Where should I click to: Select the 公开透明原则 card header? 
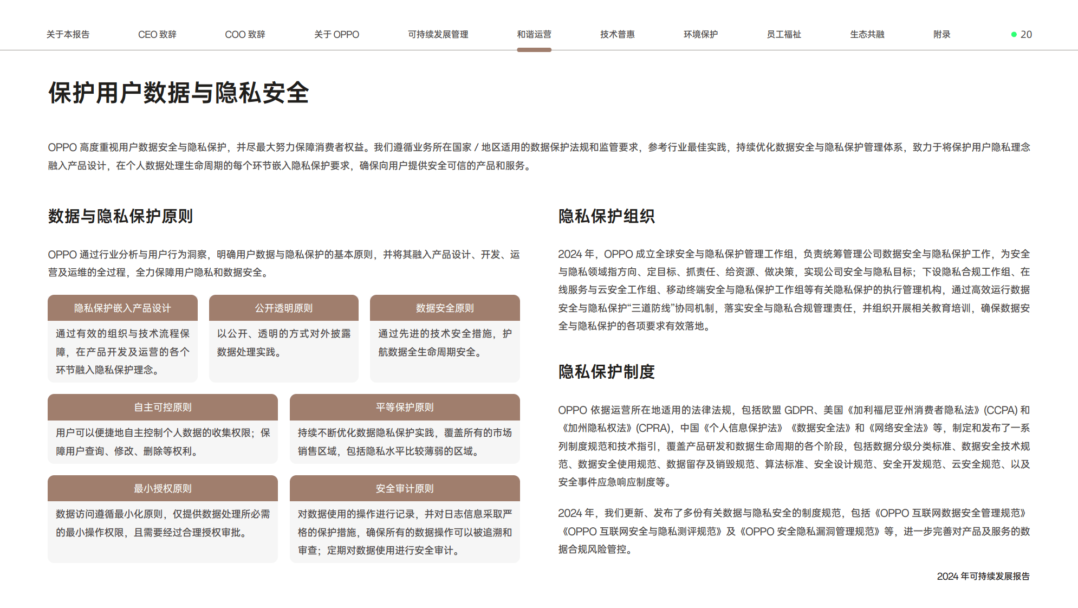click(x=284, y=308)
